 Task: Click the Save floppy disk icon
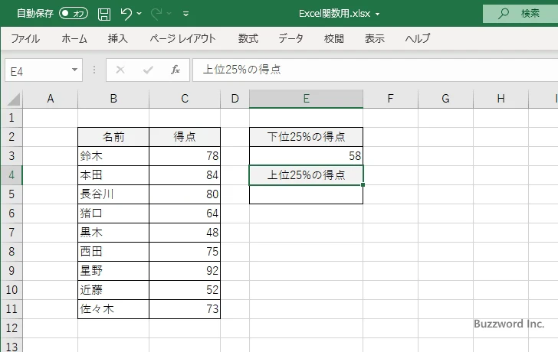104,14
